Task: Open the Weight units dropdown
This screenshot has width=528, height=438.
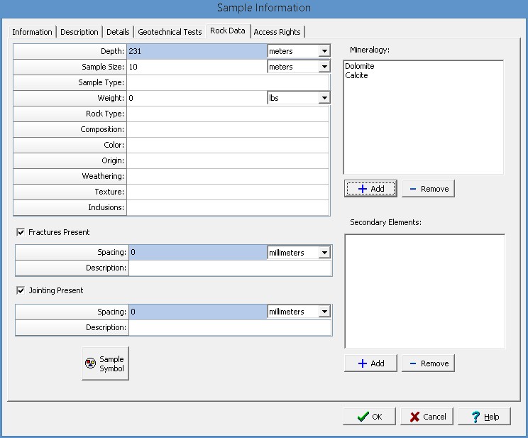Action: click(x=324, y=98)
